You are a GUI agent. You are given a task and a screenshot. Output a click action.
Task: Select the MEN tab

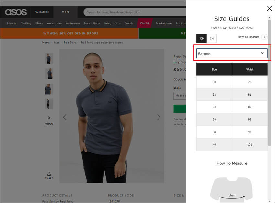[65, 12]
